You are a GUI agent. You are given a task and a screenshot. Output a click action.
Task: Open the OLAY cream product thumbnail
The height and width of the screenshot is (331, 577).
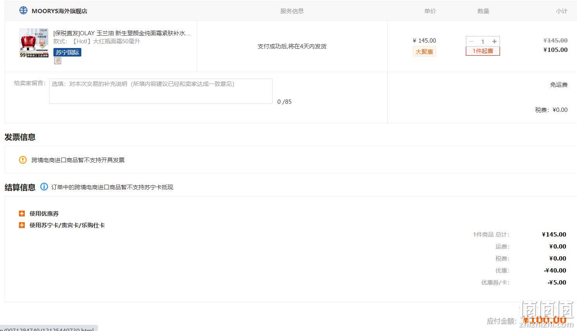pos(34,43)
